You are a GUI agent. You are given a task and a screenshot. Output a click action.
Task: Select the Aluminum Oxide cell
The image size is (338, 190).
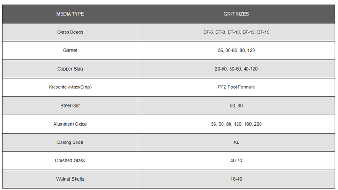(70, 124)
